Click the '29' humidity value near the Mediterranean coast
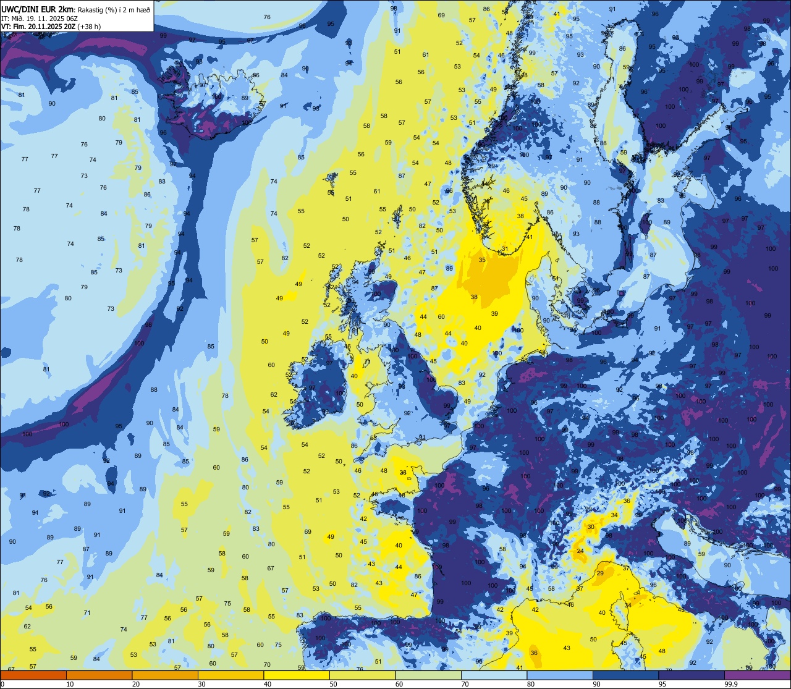Viewport: 791px width, 689px height. tap(600, 573)
